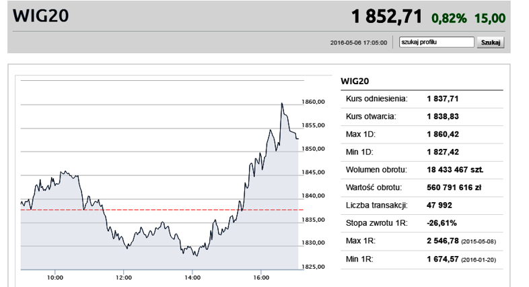Image resolution: width=529 pixels, height=287 pixels.
Task: Click the 16:00 time axis label
Action: tap(261, 278)
